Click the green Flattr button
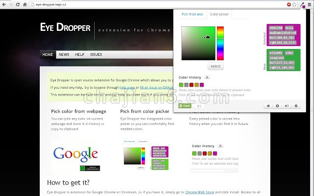The height and width of the screenshot is (196, 314). point(185,106)
